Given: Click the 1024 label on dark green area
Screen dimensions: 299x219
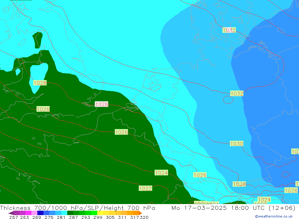Looking at the screenshot, I should tap(161, 173).
